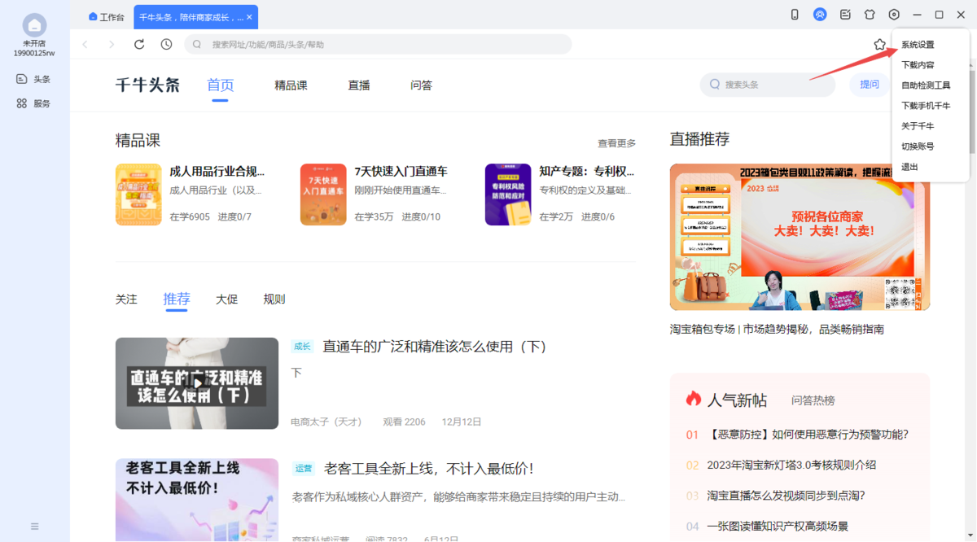Image resolution: width=977 pixels, height=542 pixels.
Task: Select 自助检测工具 menu entry
Action: 926,85
